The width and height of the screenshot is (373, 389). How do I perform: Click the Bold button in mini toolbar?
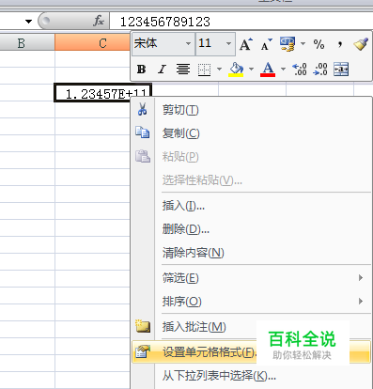(x=141, y=69)
